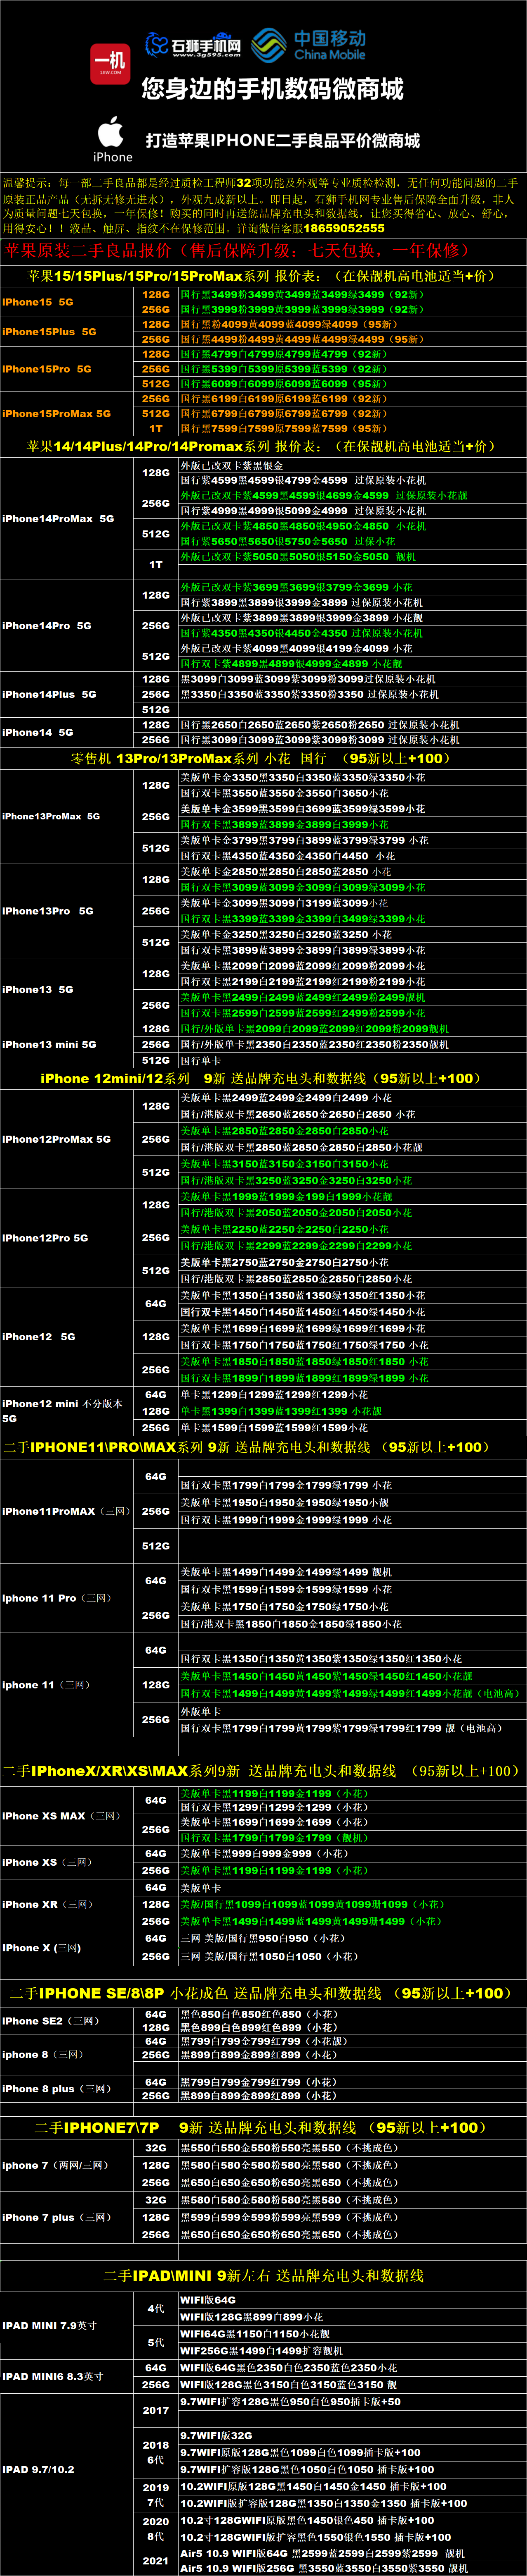Click the 2020 8代 year cell
This screenshot has width=527, height=2576.
point(156,2529)
